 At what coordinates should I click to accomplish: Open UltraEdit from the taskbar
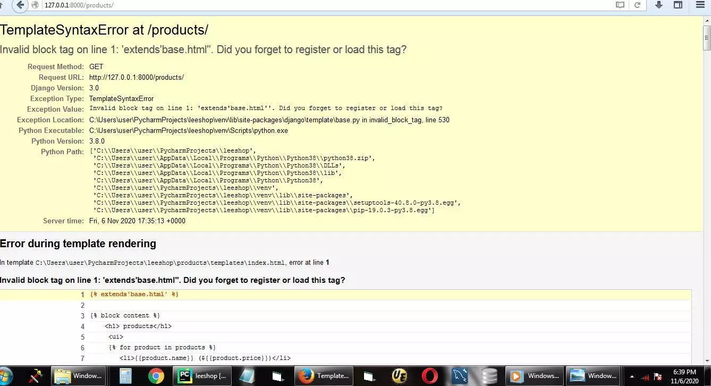coord(399,376)
